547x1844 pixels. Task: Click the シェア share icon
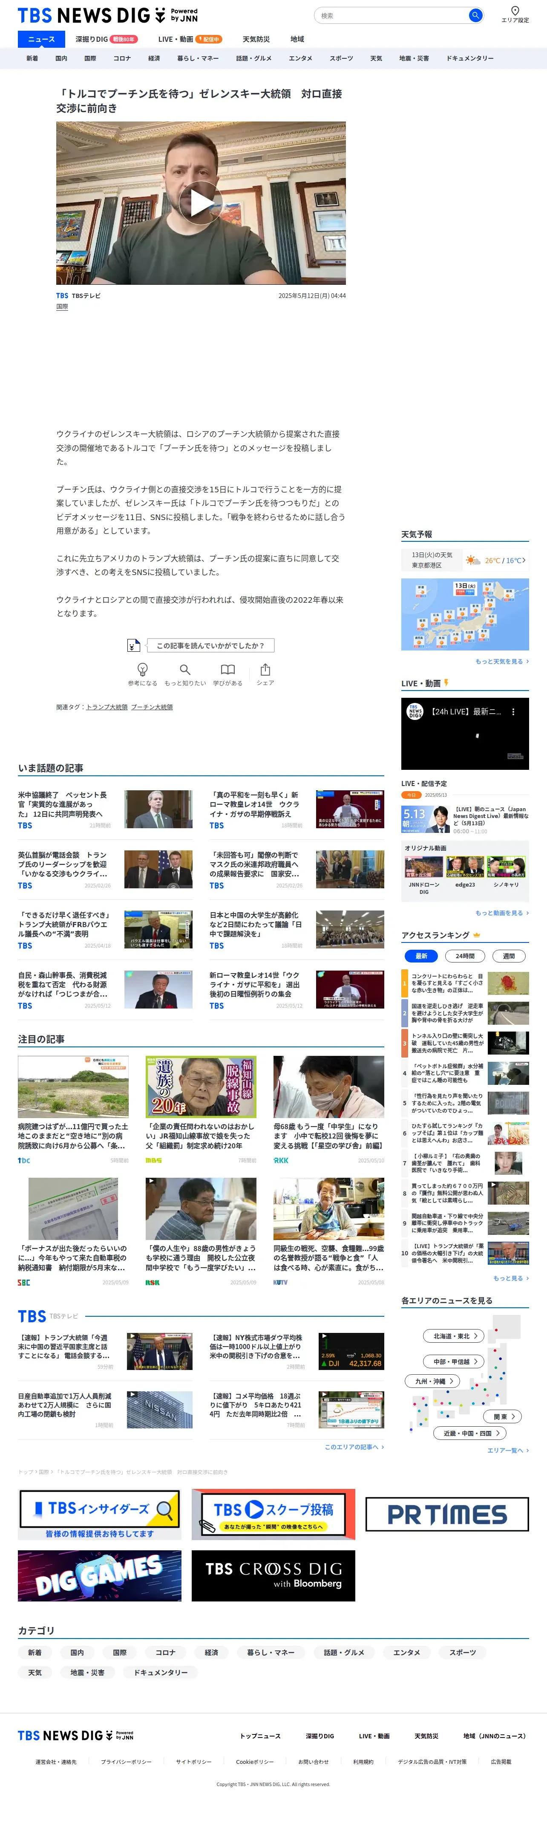[265, 669]
